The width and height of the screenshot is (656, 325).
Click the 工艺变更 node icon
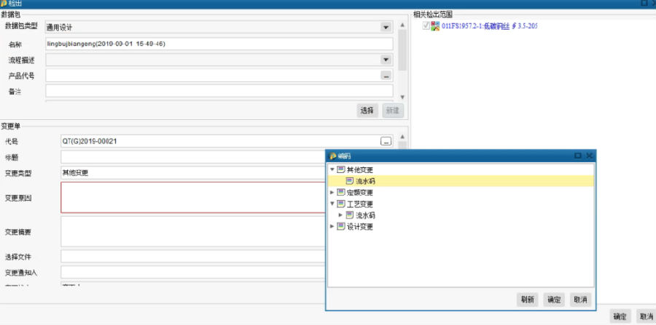pos(341,204)
